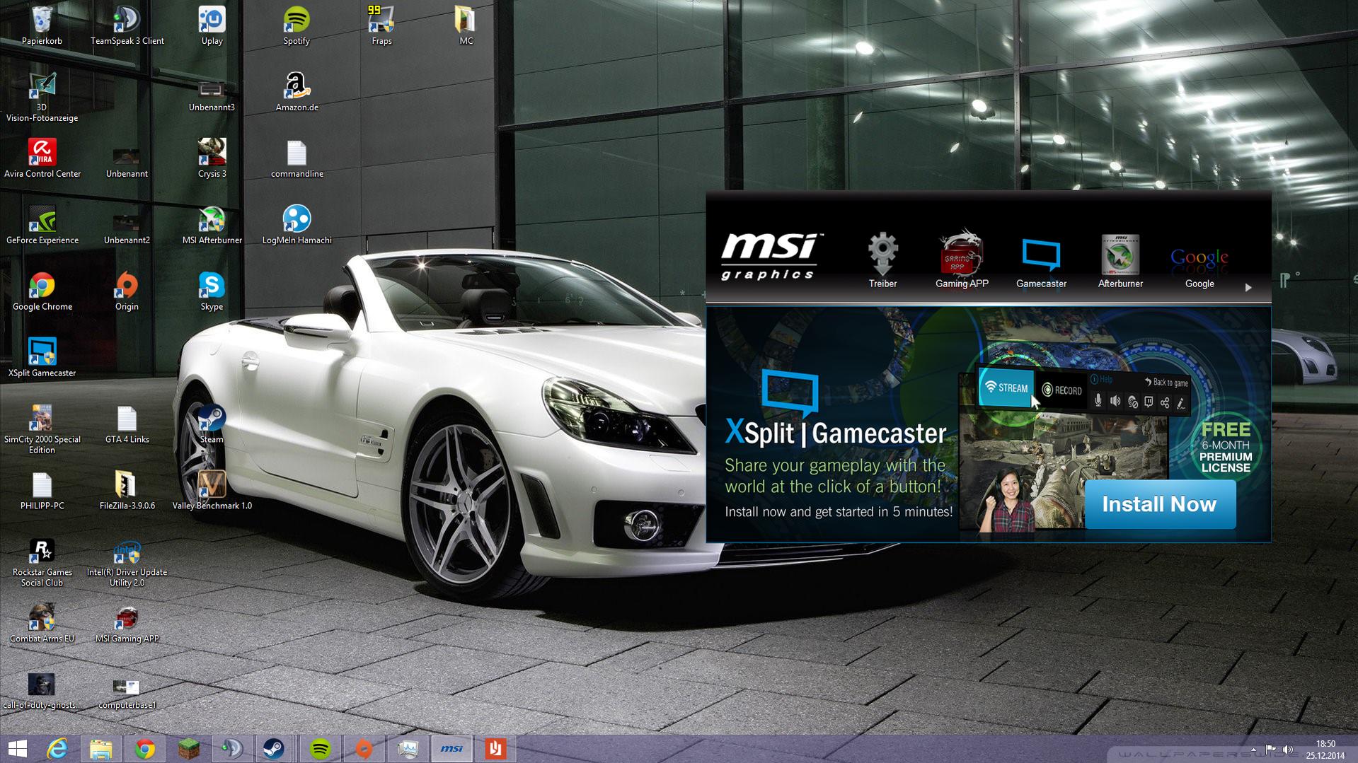Select the XSplit Gamecaster desktop shortcut
This screenshot has height=763, width=1358.
[x=42, y=358]
